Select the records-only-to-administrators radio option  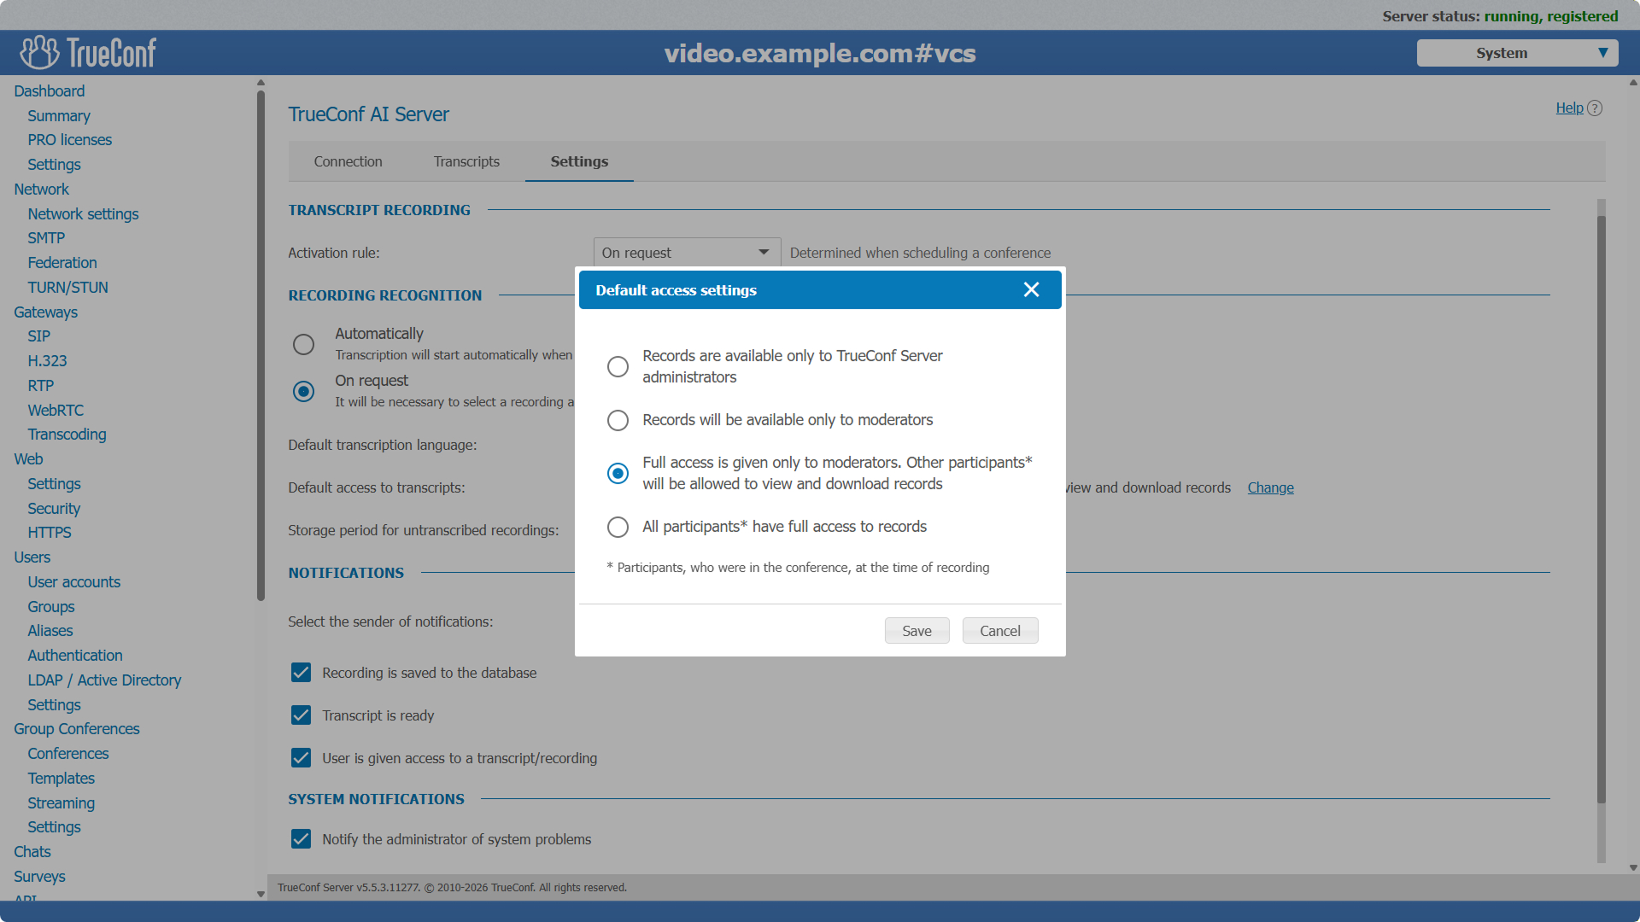[618, 367]
